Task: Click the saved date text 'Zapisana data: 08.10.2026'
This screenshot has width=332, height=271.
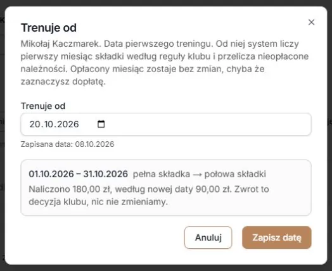Action: (x=67, y=144)
